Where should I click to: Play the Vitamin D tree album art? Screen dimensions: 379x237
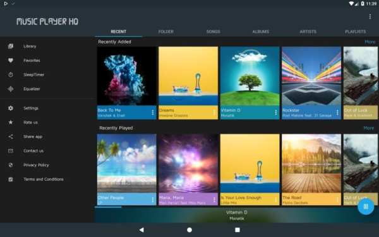(250, 76)
